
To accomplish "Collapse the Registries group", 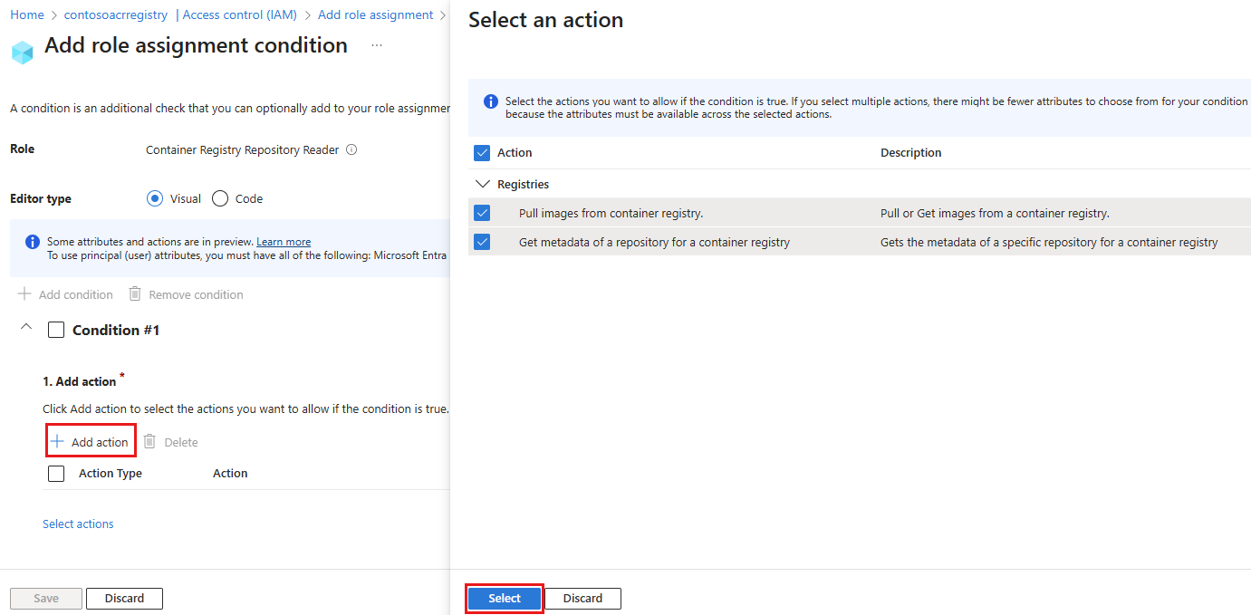I will tap(482, 185).
